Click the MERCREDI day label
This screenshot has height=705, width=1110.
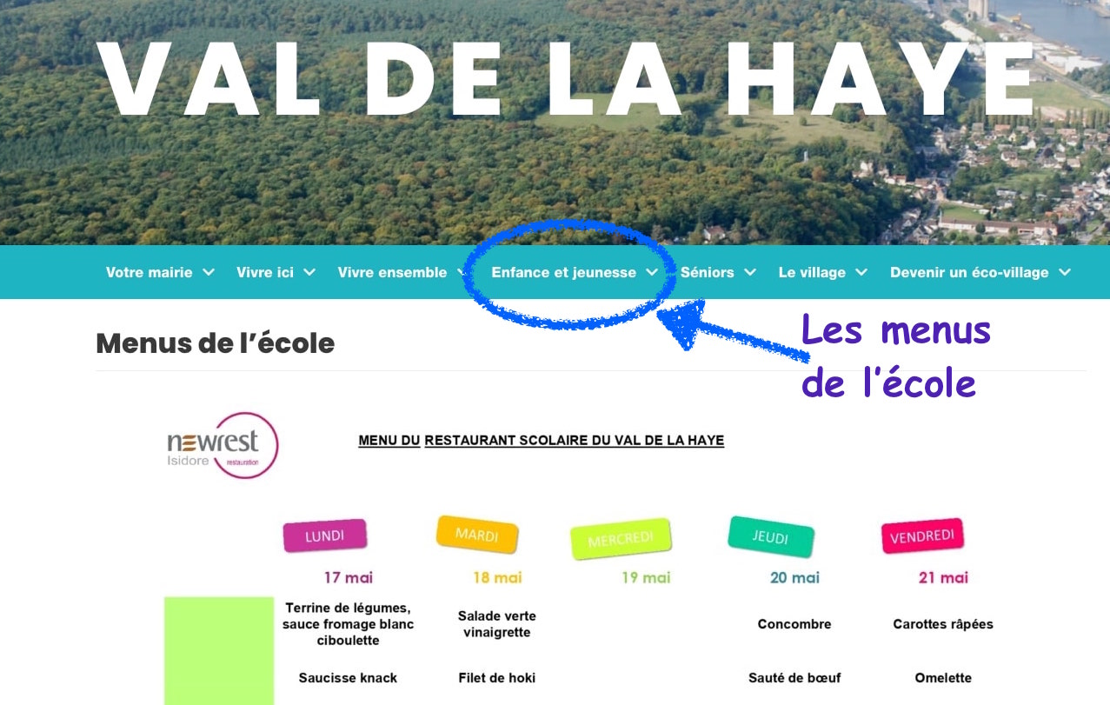coord(621,540)
